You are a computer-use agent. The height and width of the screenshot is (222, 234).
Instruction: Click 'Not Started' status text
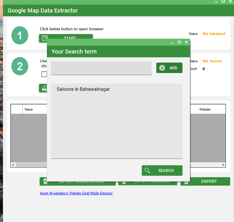212,61
